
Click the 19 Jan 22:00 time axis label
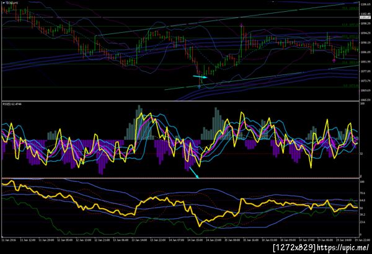362,240
